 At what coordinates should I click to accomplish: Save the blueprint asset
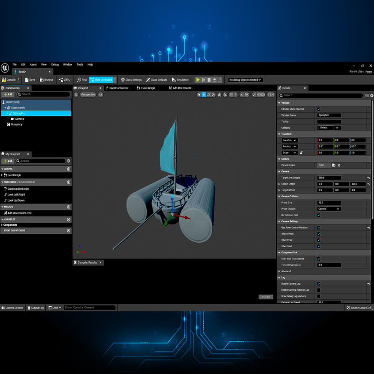pos(30,80)
